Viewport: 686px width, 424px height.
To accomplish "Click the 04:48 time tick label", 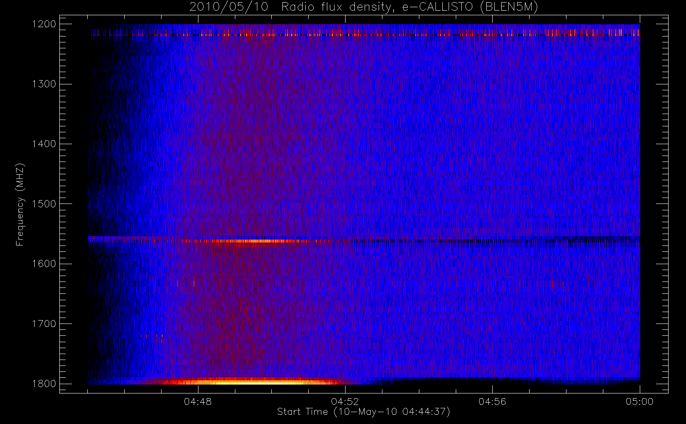I will pos(198,402).
